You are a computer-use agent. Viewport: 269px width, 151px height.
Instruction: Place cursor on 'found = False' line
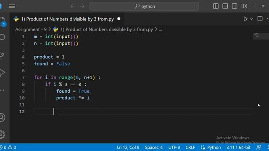[x=52, y=64]
